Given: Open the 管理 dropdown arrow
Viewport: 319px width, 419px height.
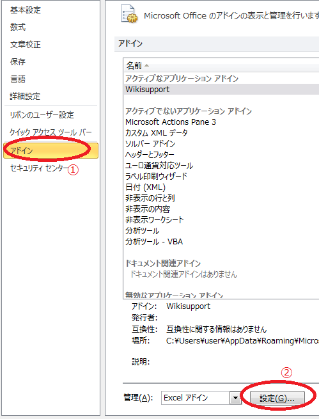Looking at the screenshot, I should point(235,398).
